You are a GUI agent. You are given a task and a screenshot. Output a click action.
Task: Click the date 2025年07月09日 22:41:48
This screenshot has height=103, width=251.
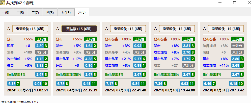click(126, 90)
